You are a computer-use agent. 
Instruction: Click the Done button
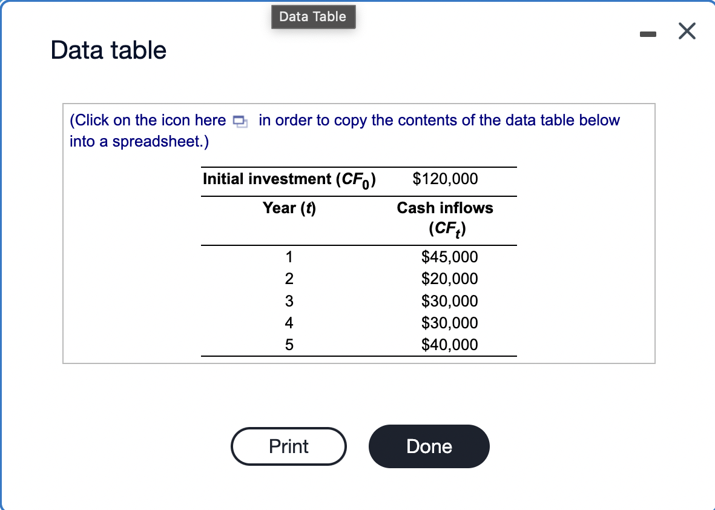tap(429, 446)
